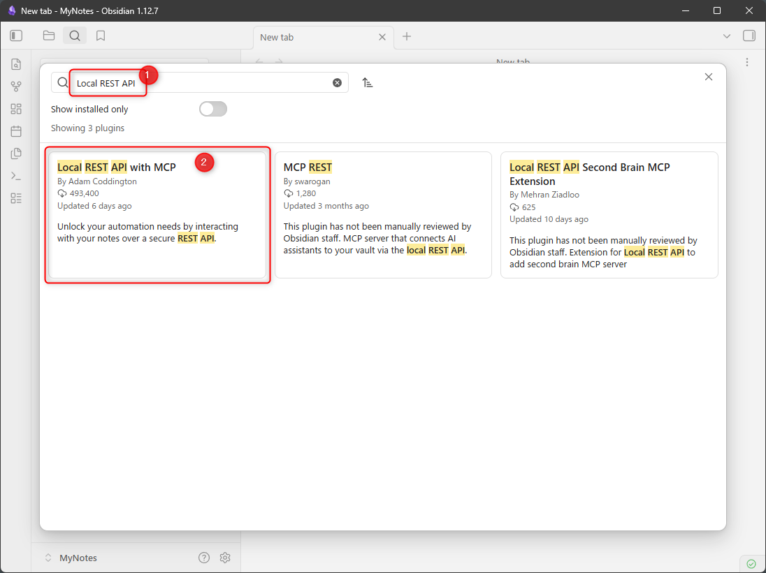Click the 625 downloads count
The width and height of the screenshot is (766, 573).
[523, 207]
